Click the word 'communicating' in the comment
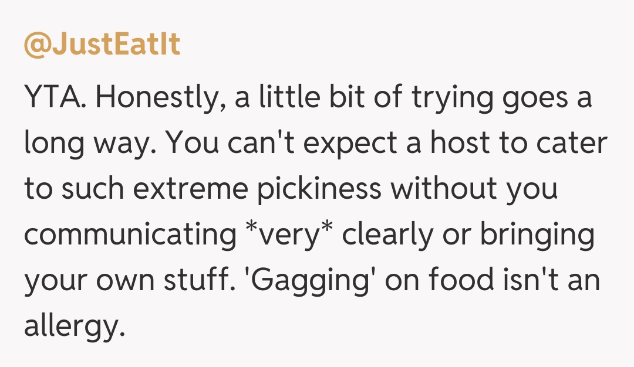This screenshot has height=367, width=634. (x=130, y=235)
